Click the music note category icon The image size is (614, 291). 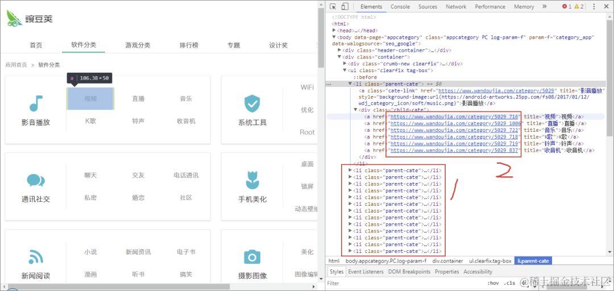click(x=36, y=103)
